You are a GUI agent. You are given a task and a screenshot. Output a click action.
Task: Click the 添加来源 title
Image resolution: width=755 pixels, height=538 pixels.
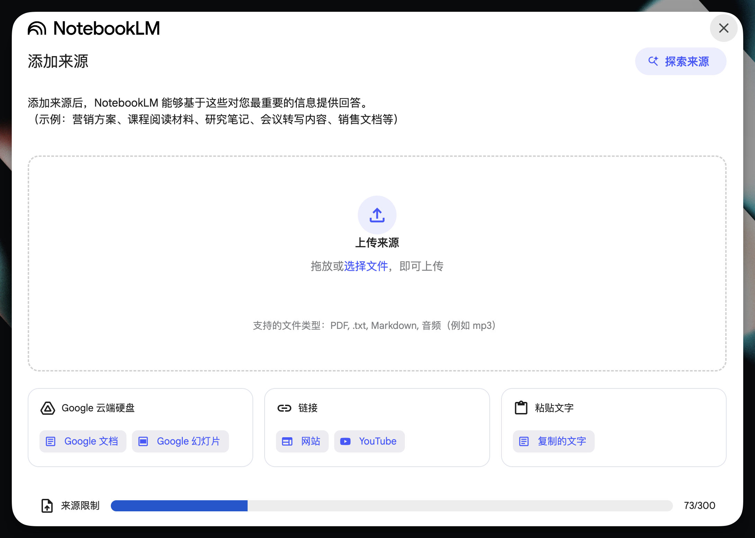coord(58,61)
